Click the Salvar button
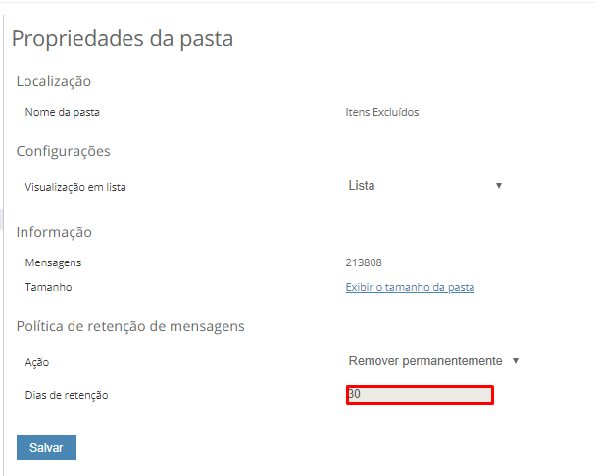 pos(46,447)
